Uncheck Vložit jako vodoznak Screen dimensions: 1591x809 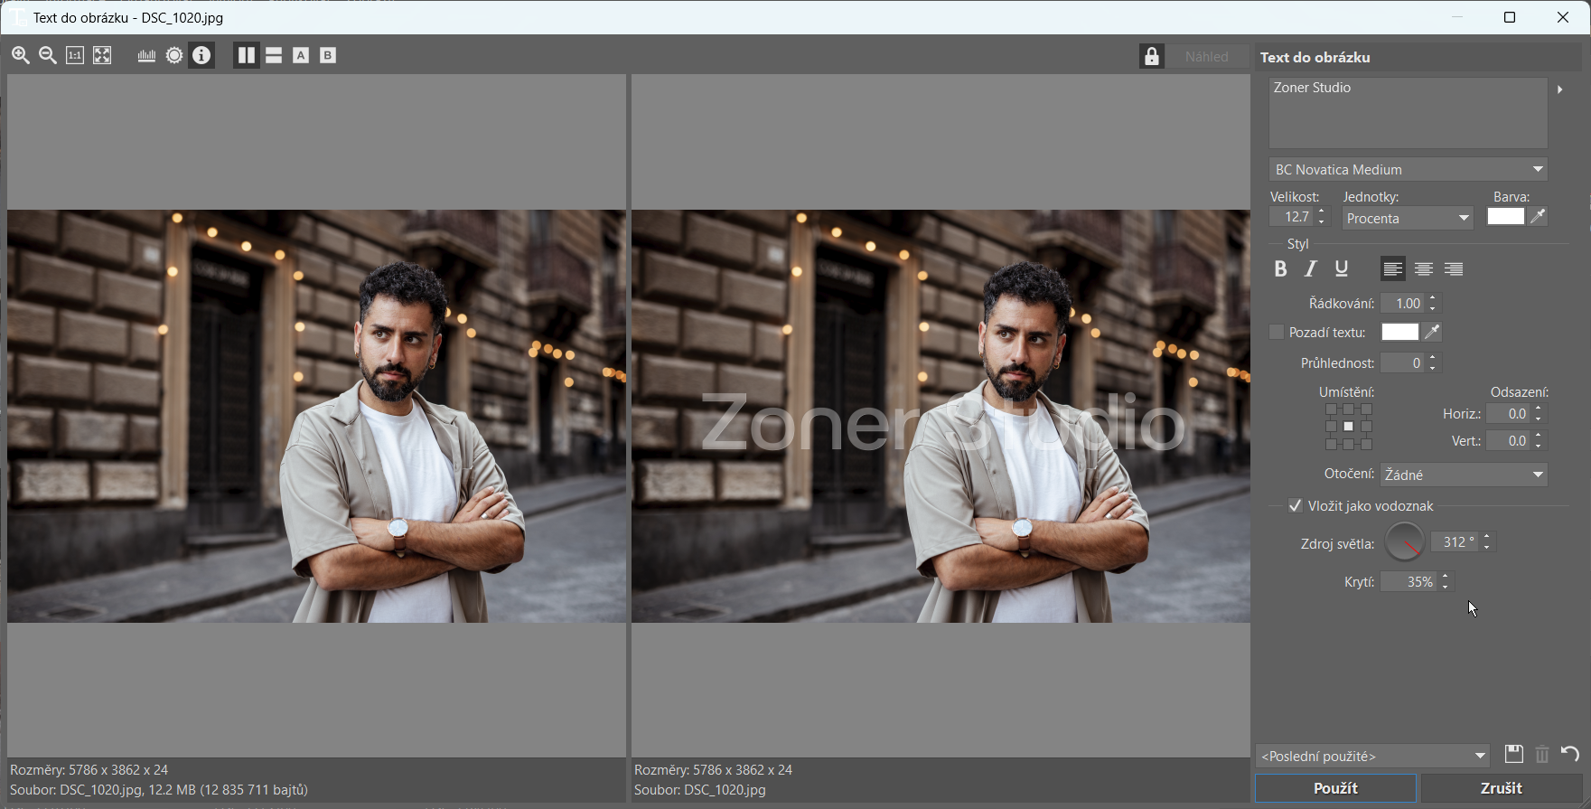[x=1296, y=506]
